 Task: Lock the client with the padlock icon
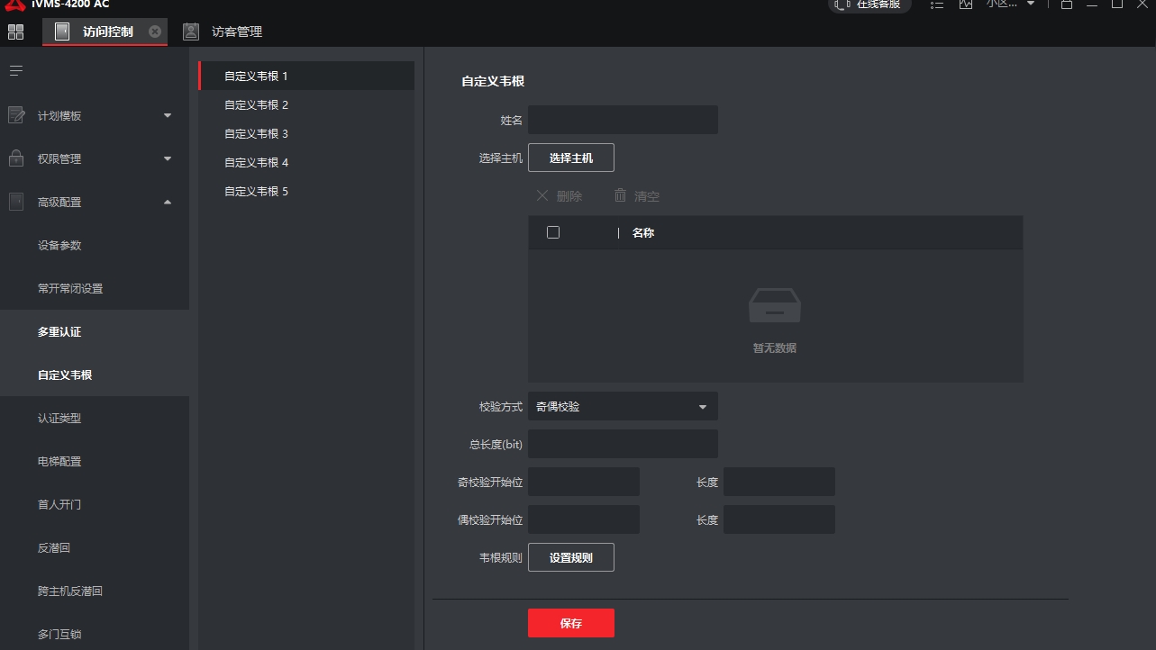pos(1067,4)
